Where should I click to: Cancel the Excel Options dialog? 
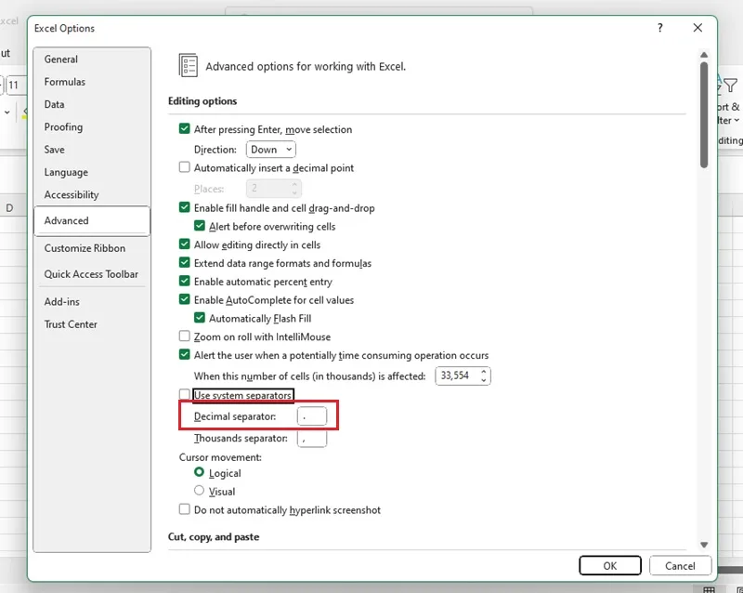[680, 565]
